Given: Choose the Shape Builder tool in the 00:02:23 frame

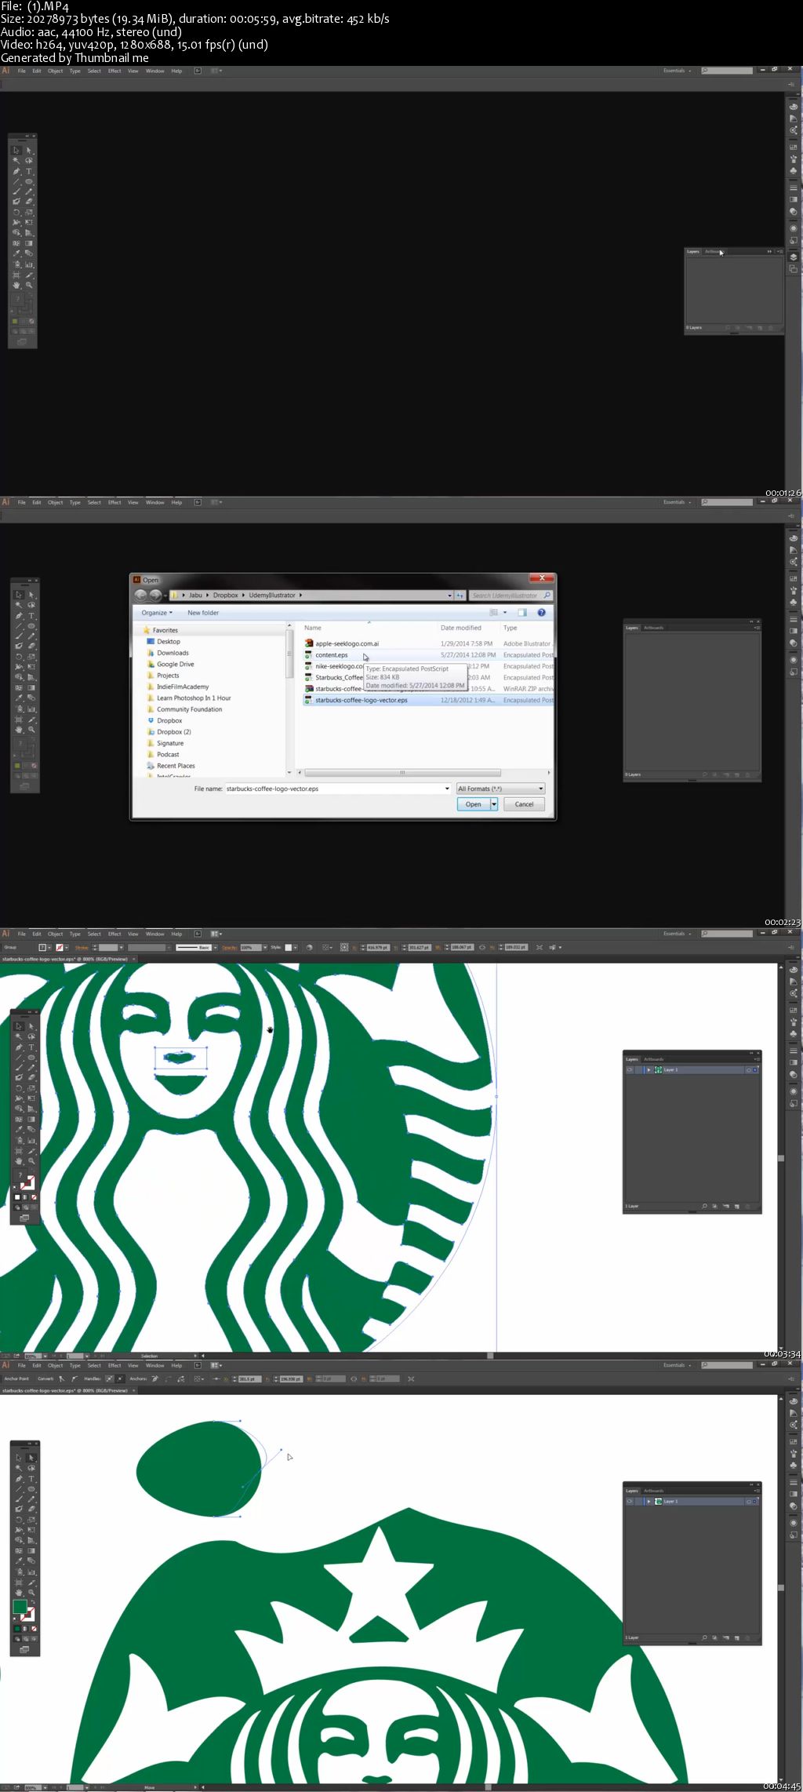Looking at the screenshot, I should click(x=19, y=677).
